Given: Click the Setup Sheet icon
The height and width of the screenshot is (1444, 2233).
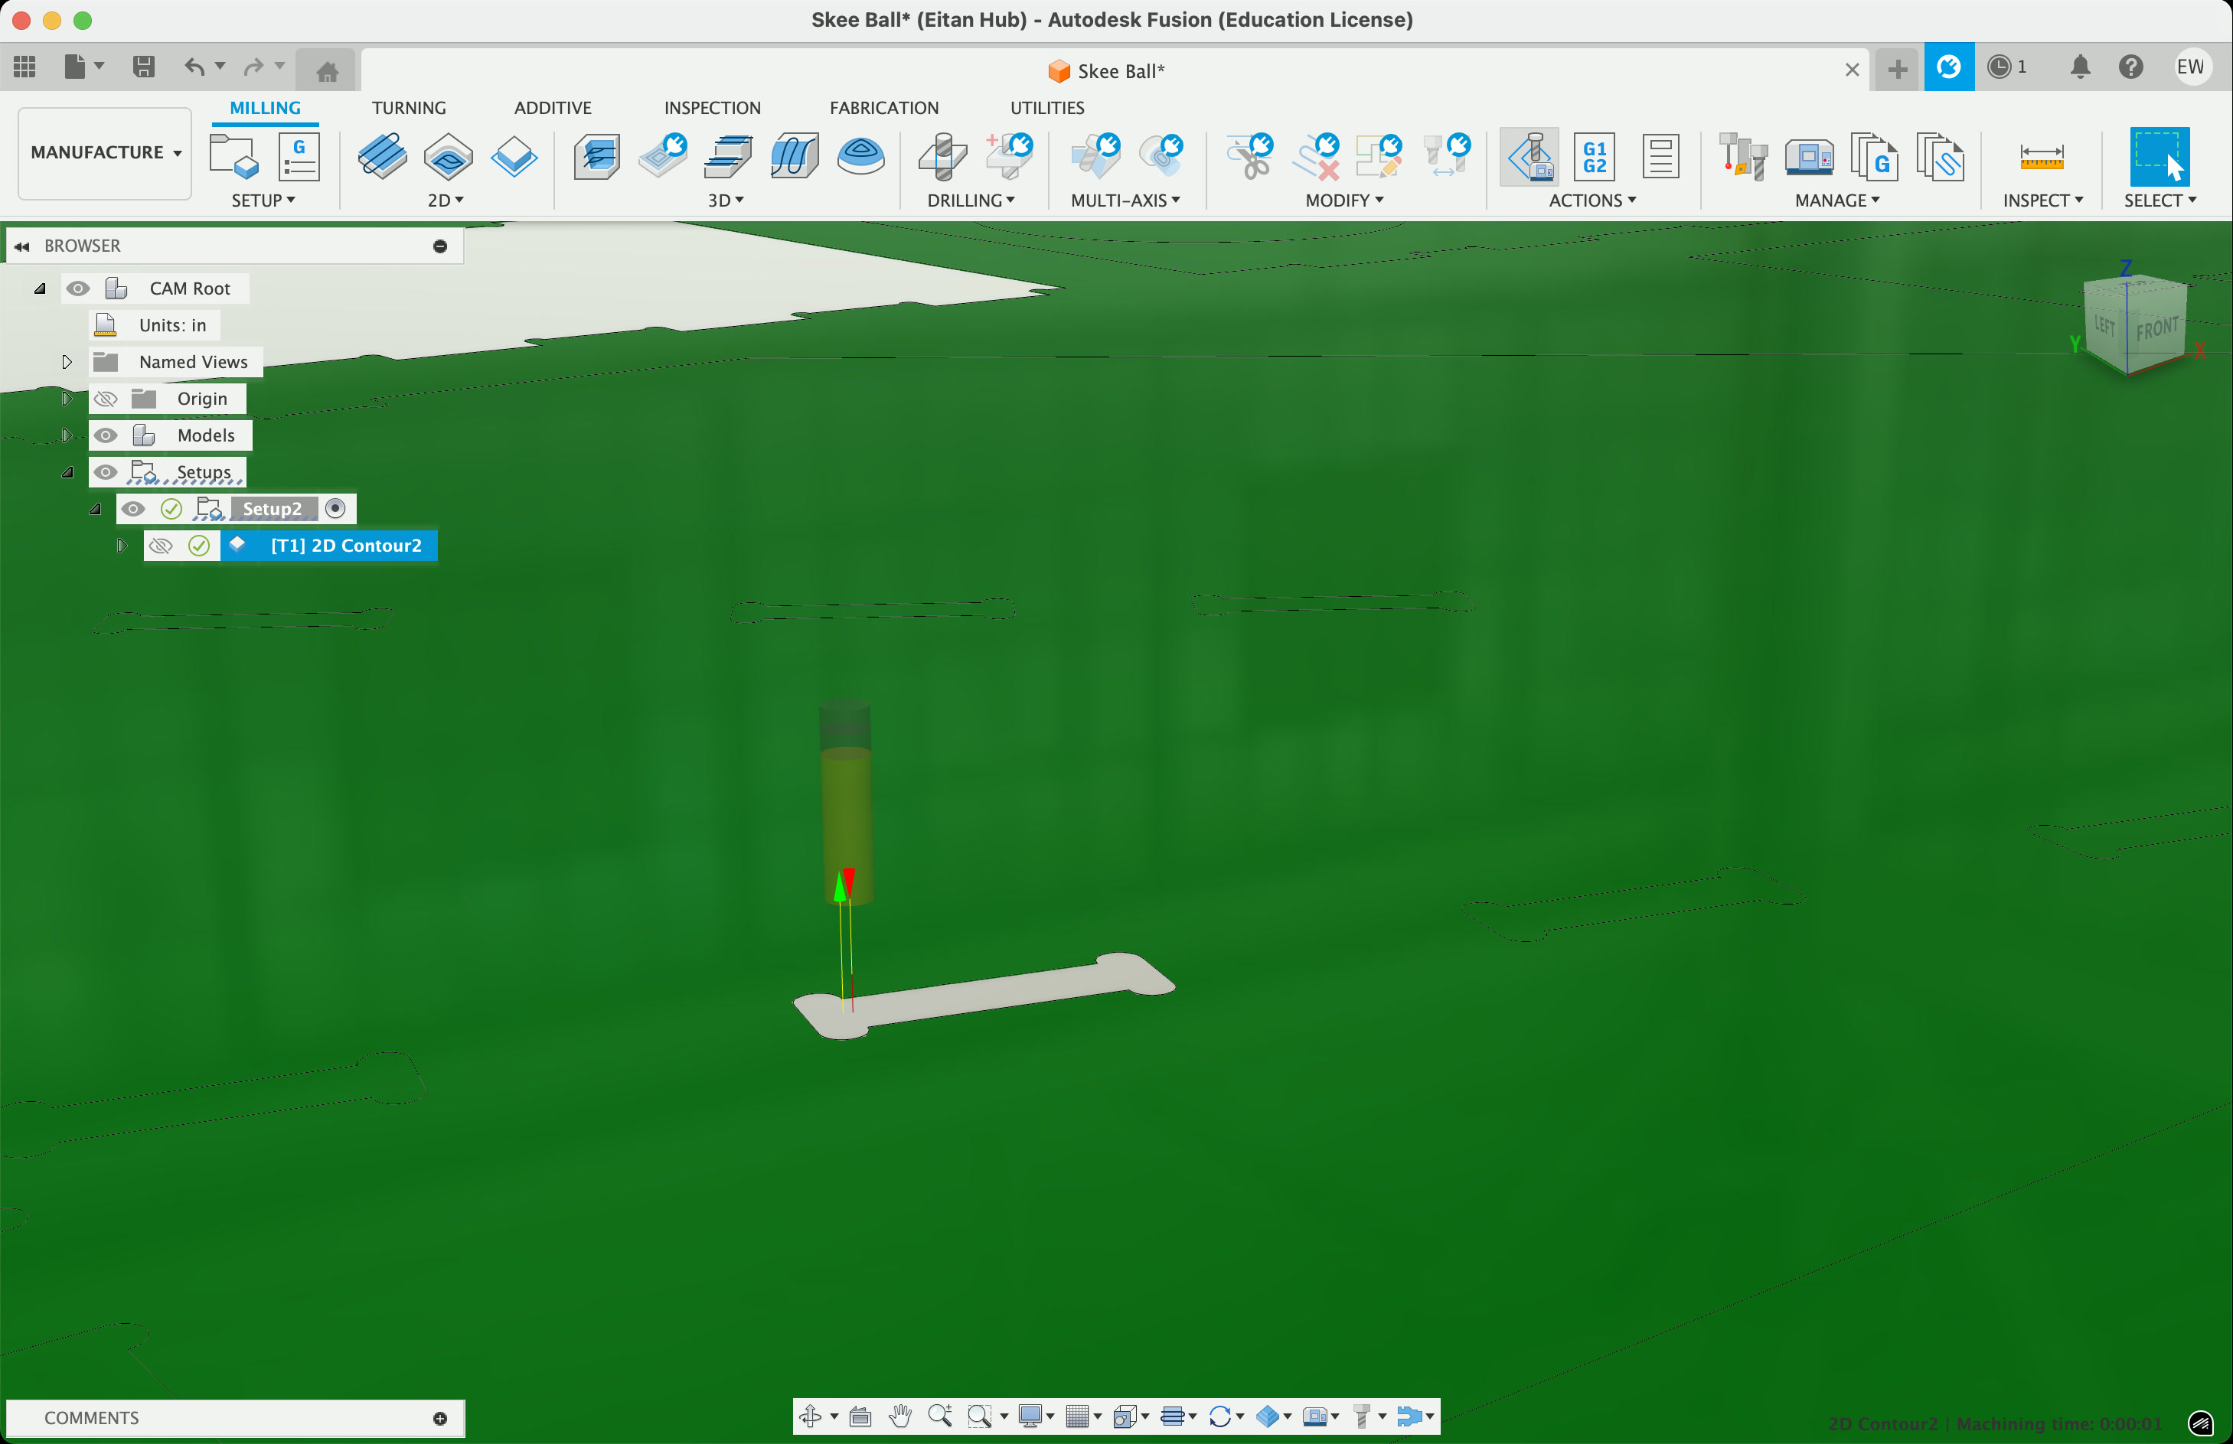Looking at the screenshot, I should click(x=1660, y=155).
